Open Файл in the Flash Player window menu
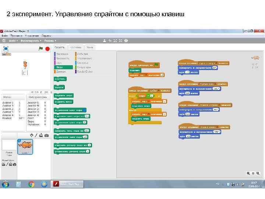Screen dimensions: 265x199 [x=4, y=36]
